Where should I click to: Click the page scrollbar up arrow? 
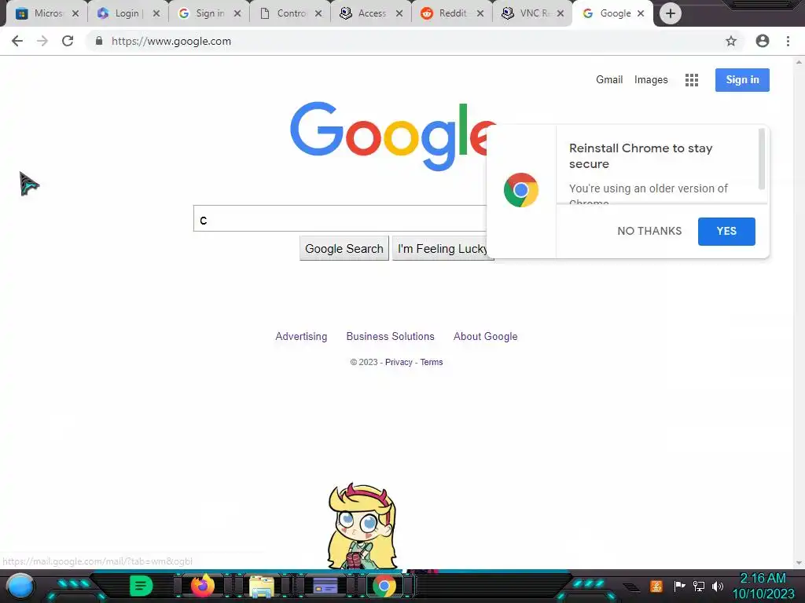pyautogui.click(x=799, y=62)
